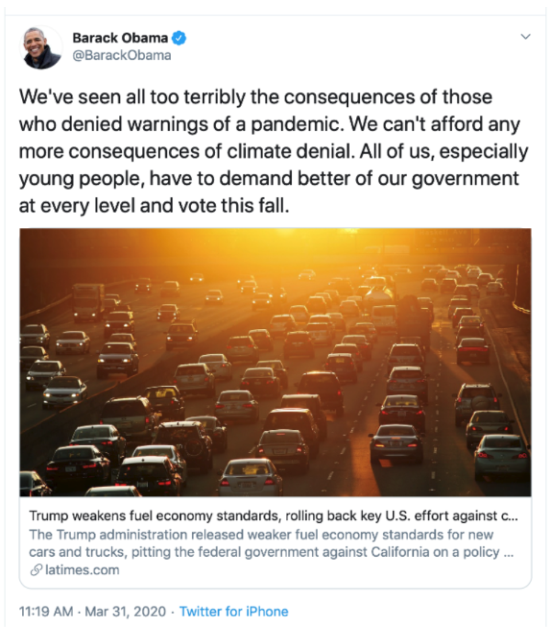
Task: Click the white box truck in traffic photo
Action: (x=88, y=302)
